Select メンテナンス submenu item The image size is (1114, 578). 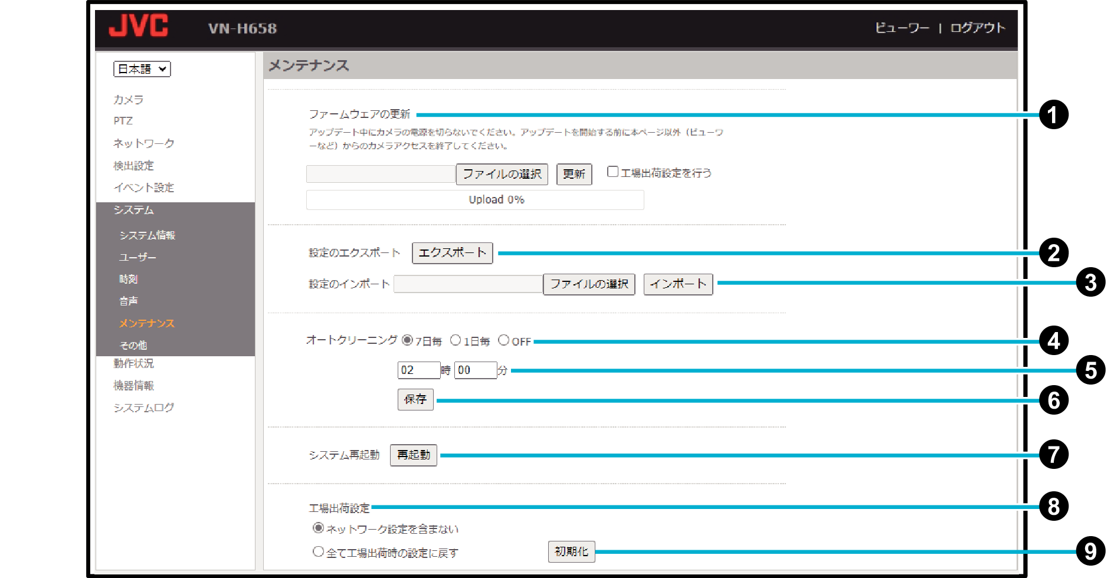(147, 323)
